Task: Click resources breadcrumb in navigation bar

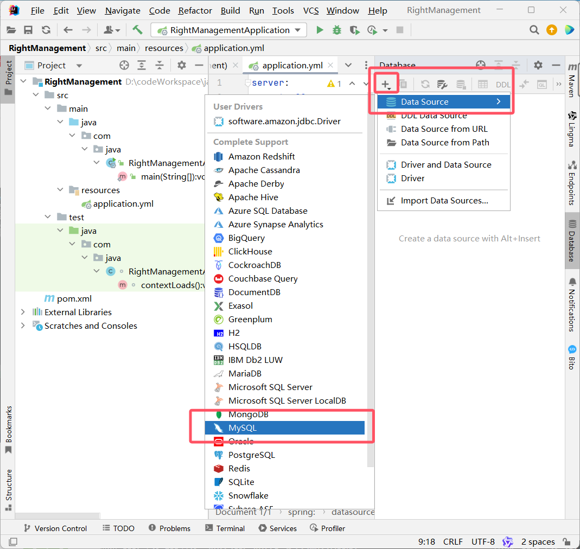Action: pyautogui.click(x=164, y=48)
